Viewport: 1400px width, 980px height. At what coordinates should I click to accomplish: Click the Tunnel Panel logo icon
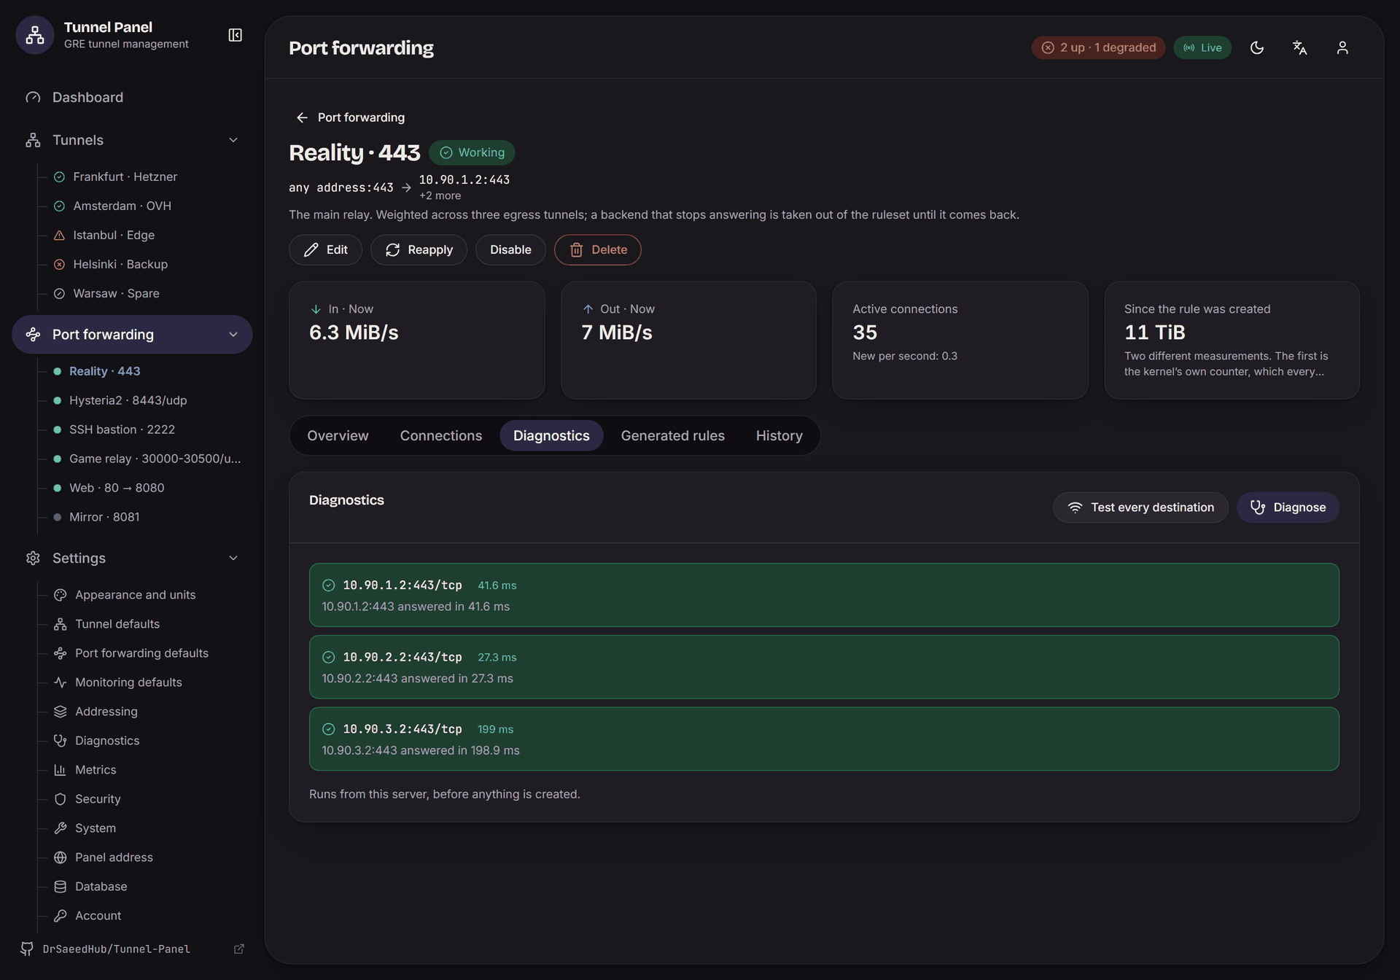click(x=35, y=35)
